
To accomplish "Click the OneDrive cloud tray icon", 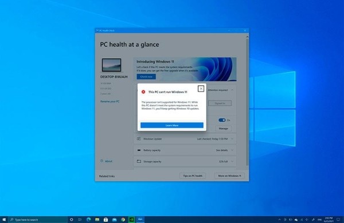I will [x=296, y=220].
